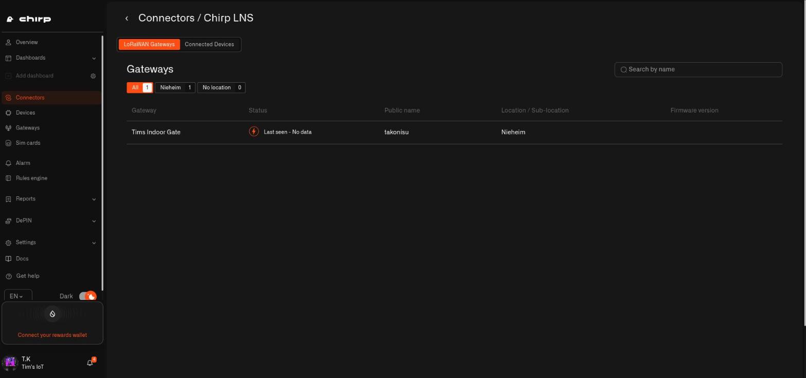Select the All filter tab

(x=139, y=87)
